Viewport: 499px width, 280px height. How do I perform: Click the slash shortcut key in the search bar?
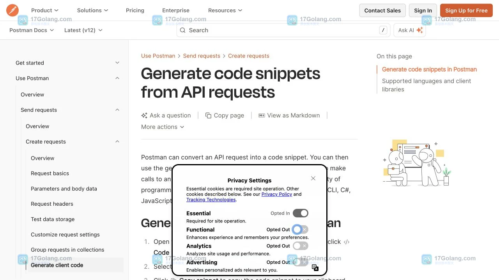383,30
